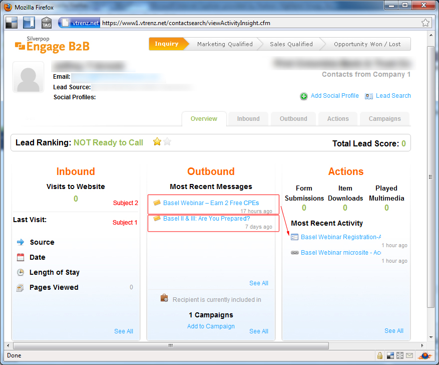Open Add Social Profile link
Viewport: 439px width, 365px height.
tap(334, 96)
